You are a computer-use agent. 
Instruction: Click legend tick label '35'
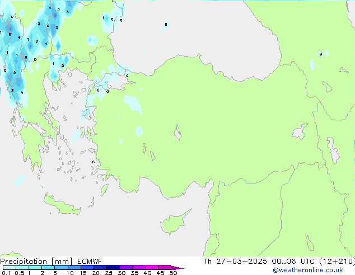[134, 273]
